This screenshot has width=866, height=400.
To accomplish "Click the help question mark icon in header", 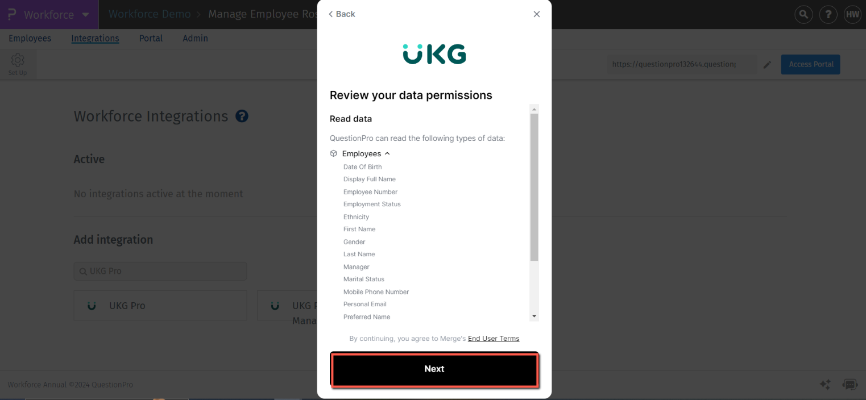I will point(828,14).
